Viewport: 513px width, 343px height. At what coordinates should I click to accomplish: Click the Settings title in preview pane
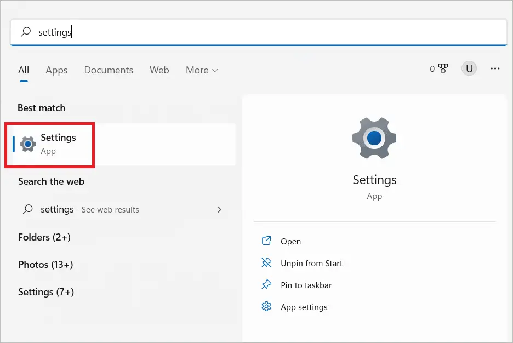click(x=374, y=180)
